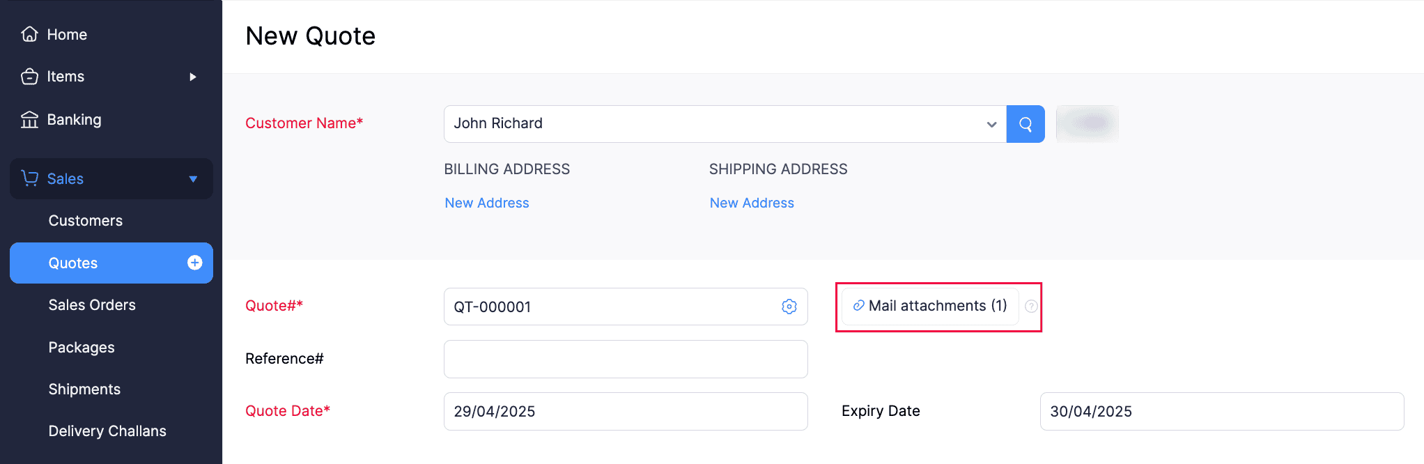Open Mail attachments (1) button
The image size is (1424, 464).
click(x=930, y=306)
